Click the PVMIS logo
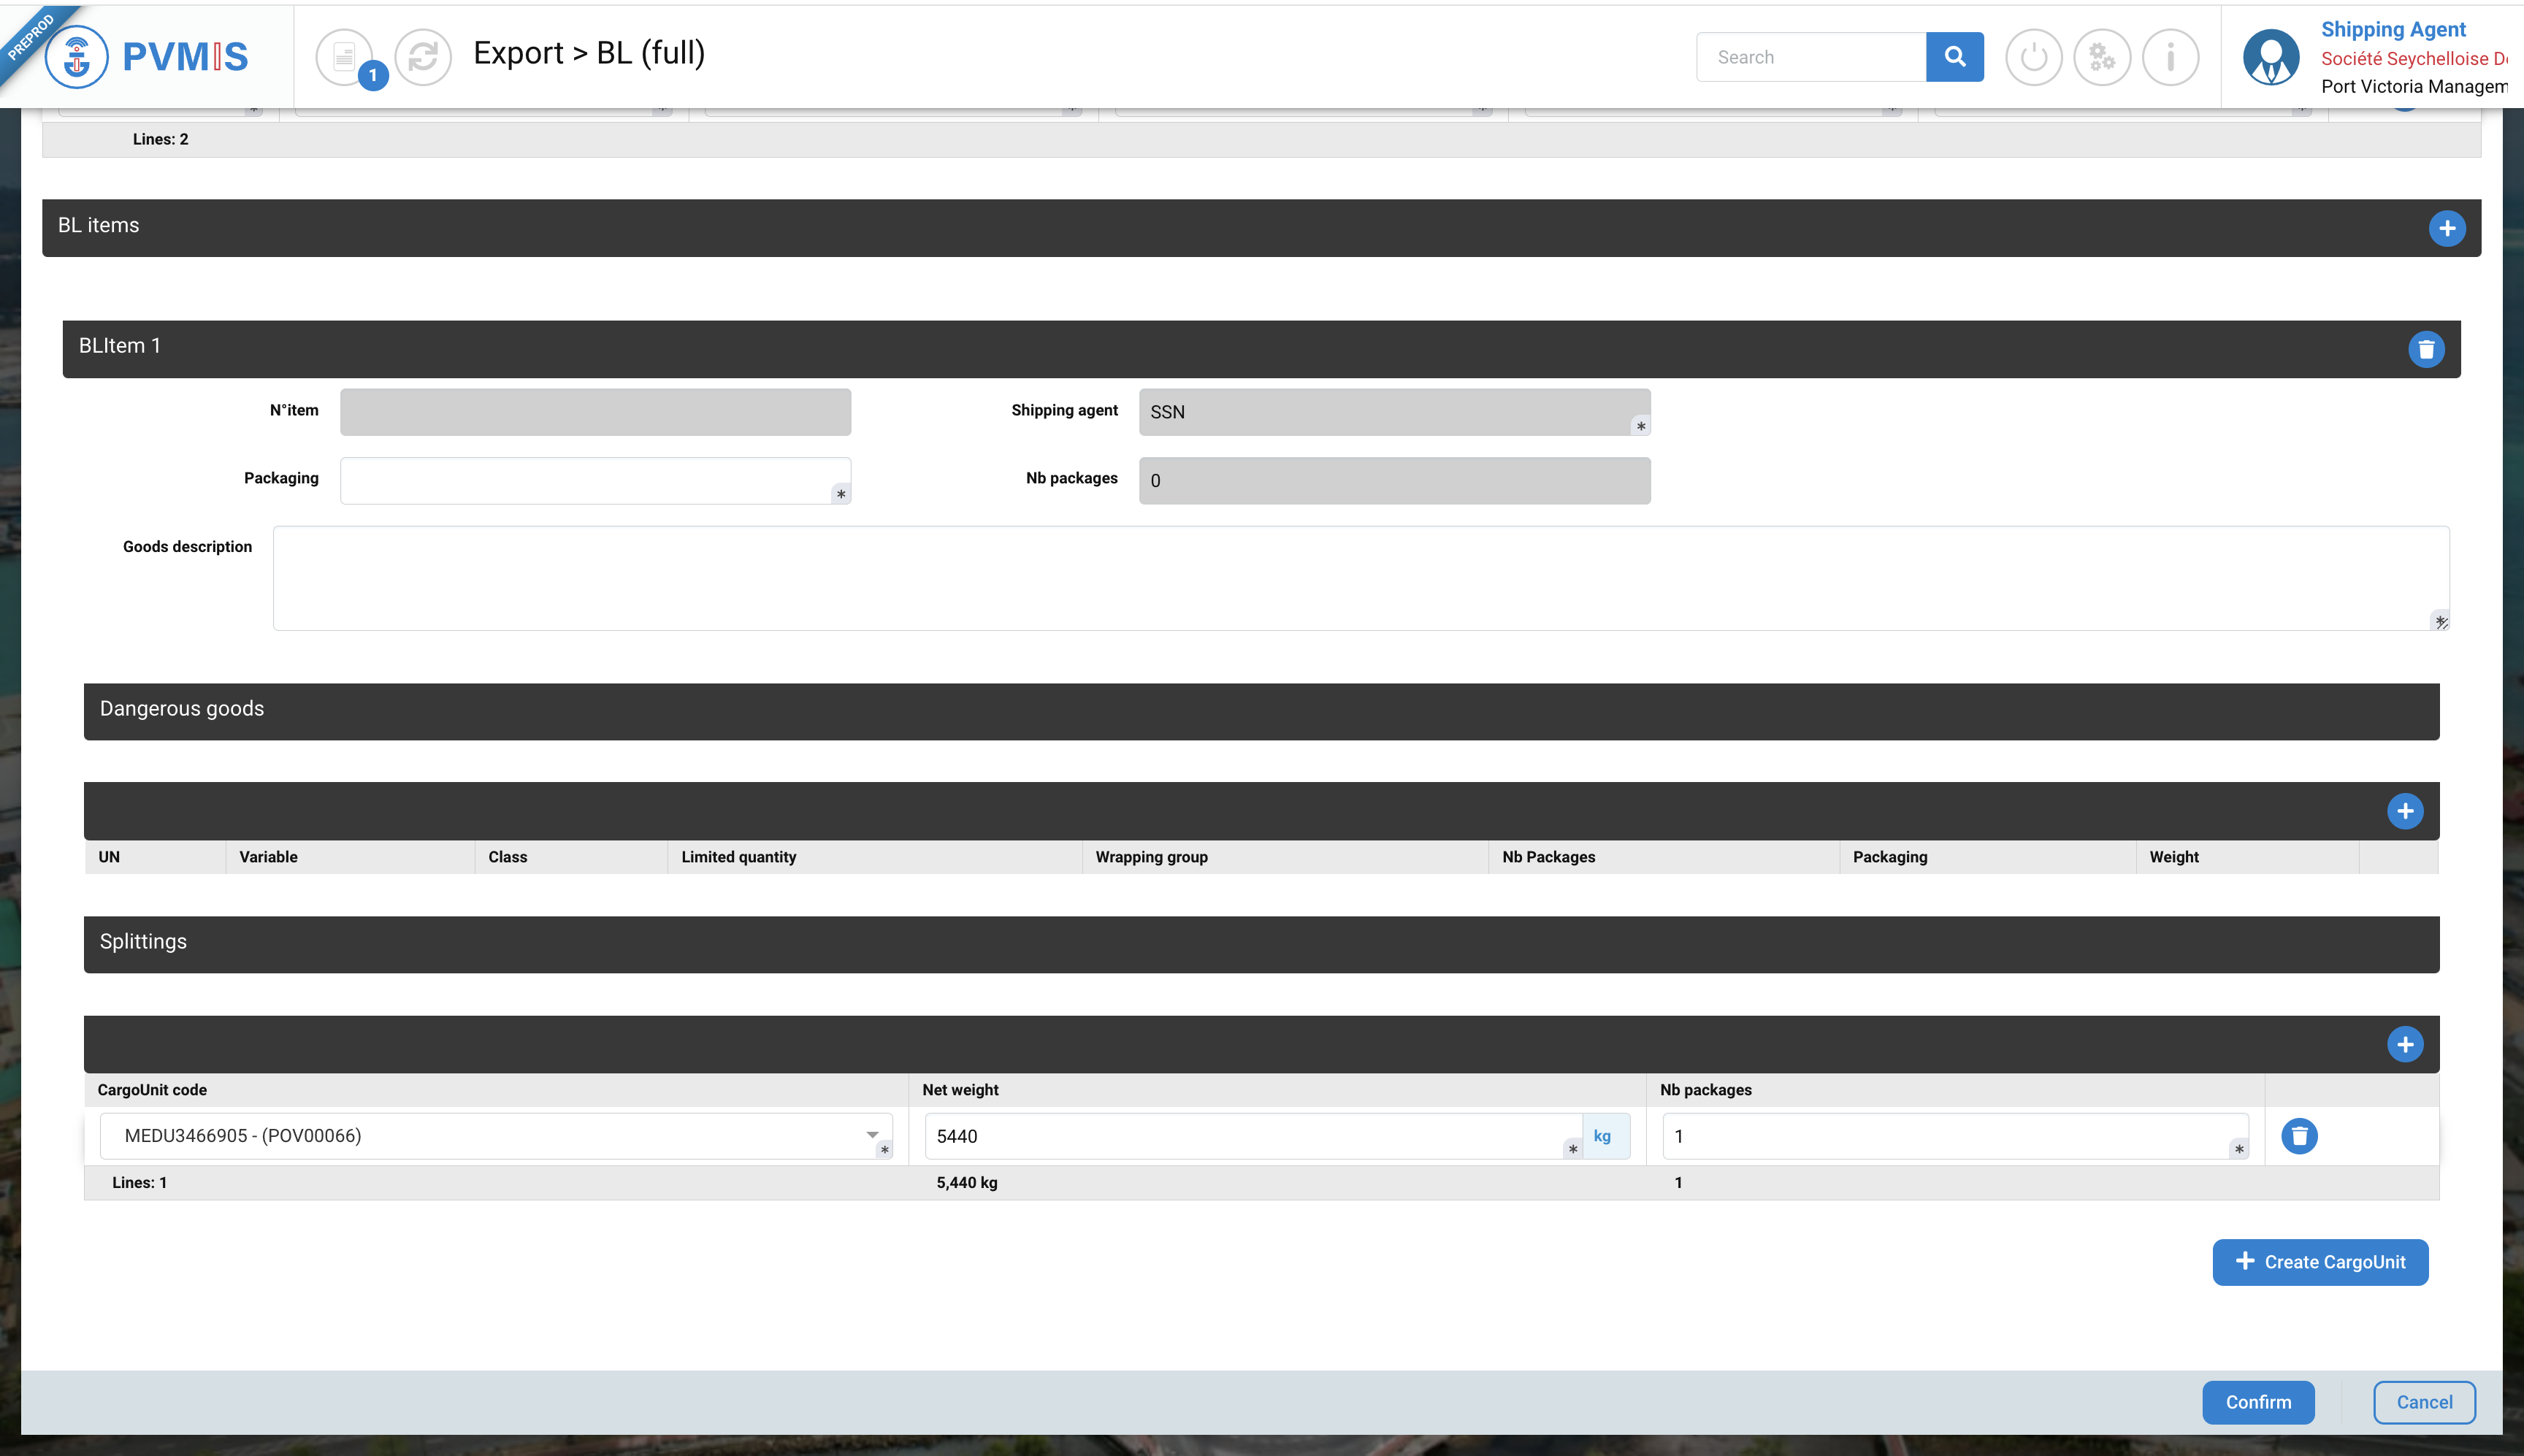 150,57
